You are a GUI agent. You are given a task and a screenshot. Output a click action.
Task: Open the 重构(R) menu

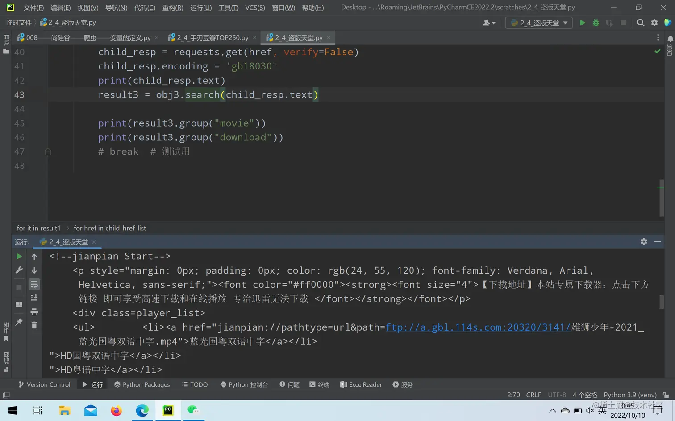pyautogui.click(x=173, y=8)
